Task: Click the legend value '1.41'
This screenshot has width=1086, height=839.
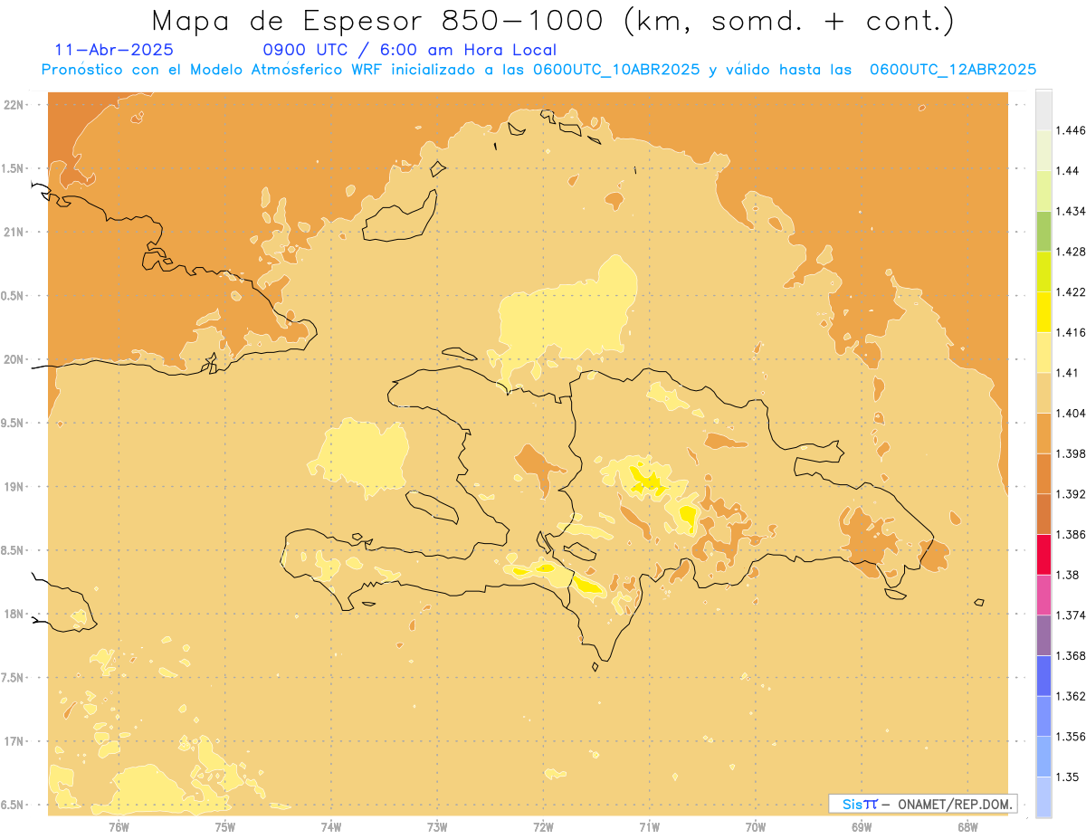Action: coord(1065,373)
